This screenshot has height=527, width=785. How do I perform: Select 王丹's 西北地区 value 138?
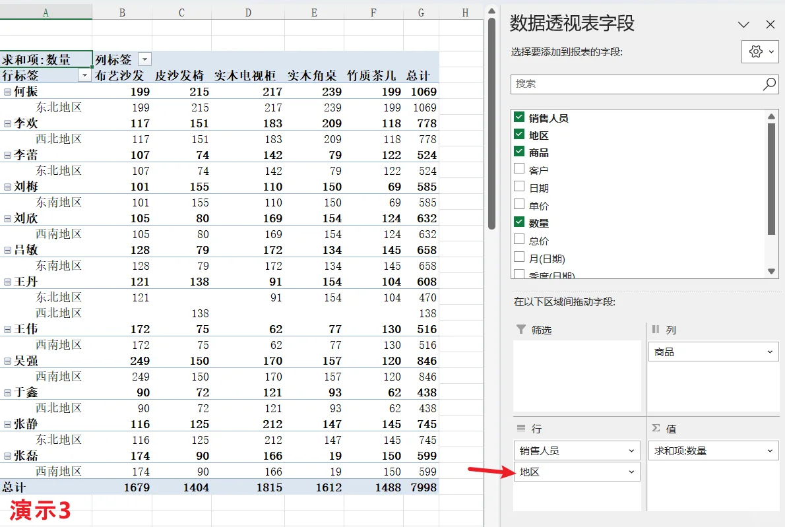tap(181, 313)
